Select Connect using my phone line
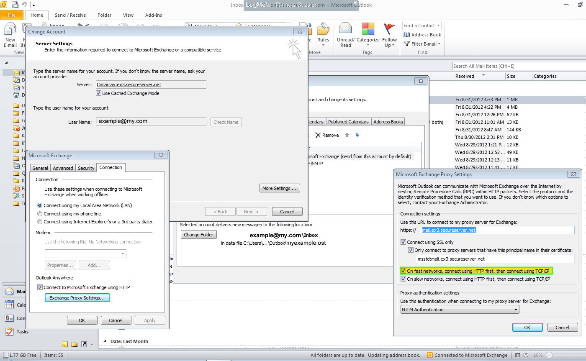The height and width of the screenshot is (361, 586). [x=40, y=214]
